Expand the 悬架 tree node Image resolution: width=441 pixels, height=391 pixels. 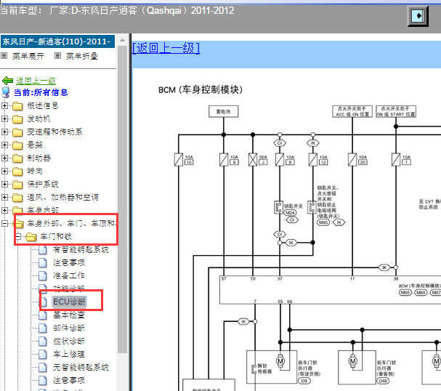click(4, 145)
